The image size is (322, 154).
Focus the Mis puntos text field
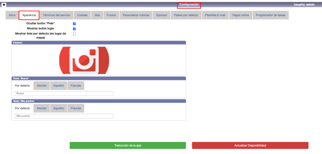coord(64,116)
